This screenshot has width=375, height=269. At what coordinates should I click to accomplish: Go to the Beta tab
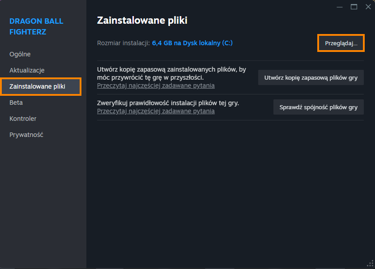[16, 102]
